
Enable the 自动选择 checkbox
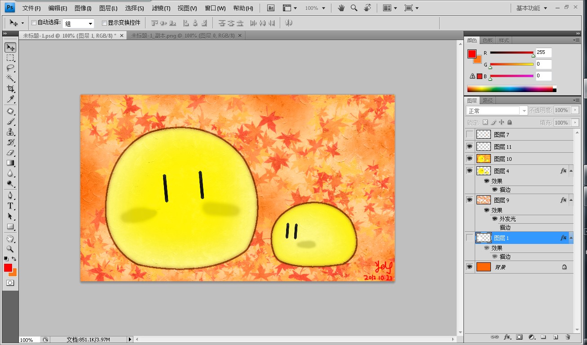coord(34,22)
